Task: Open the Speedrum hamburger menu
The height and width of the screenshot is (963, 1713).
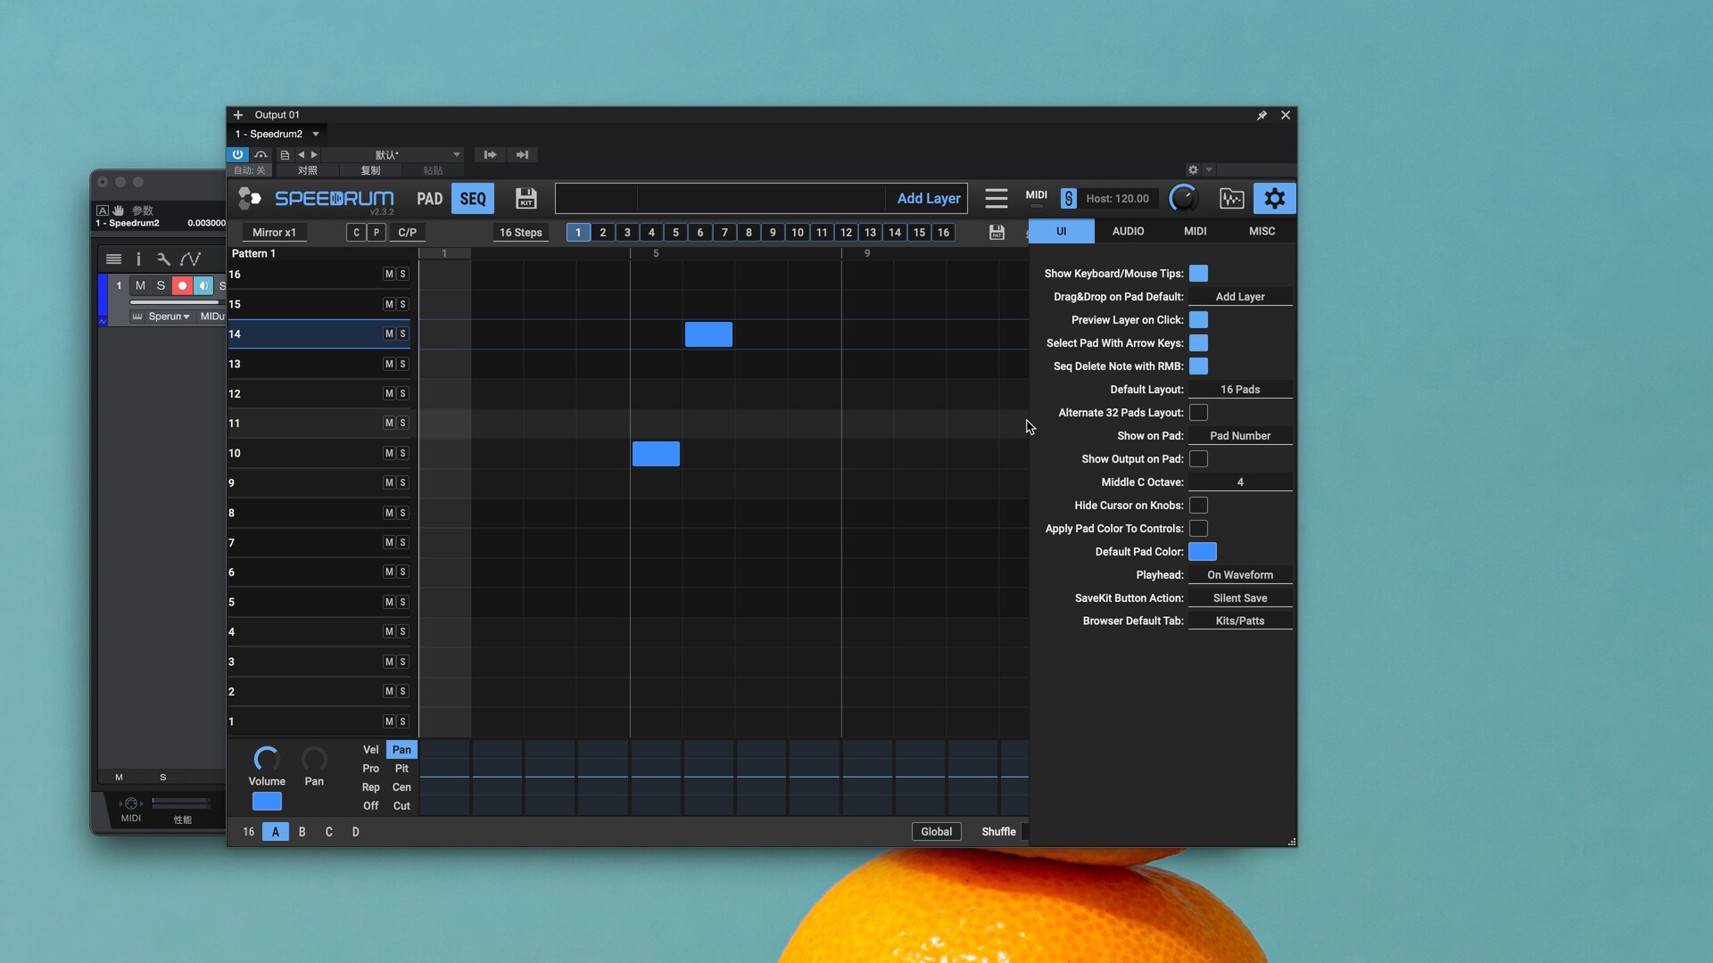Action: pyautogui.click(x=997, y=198)
